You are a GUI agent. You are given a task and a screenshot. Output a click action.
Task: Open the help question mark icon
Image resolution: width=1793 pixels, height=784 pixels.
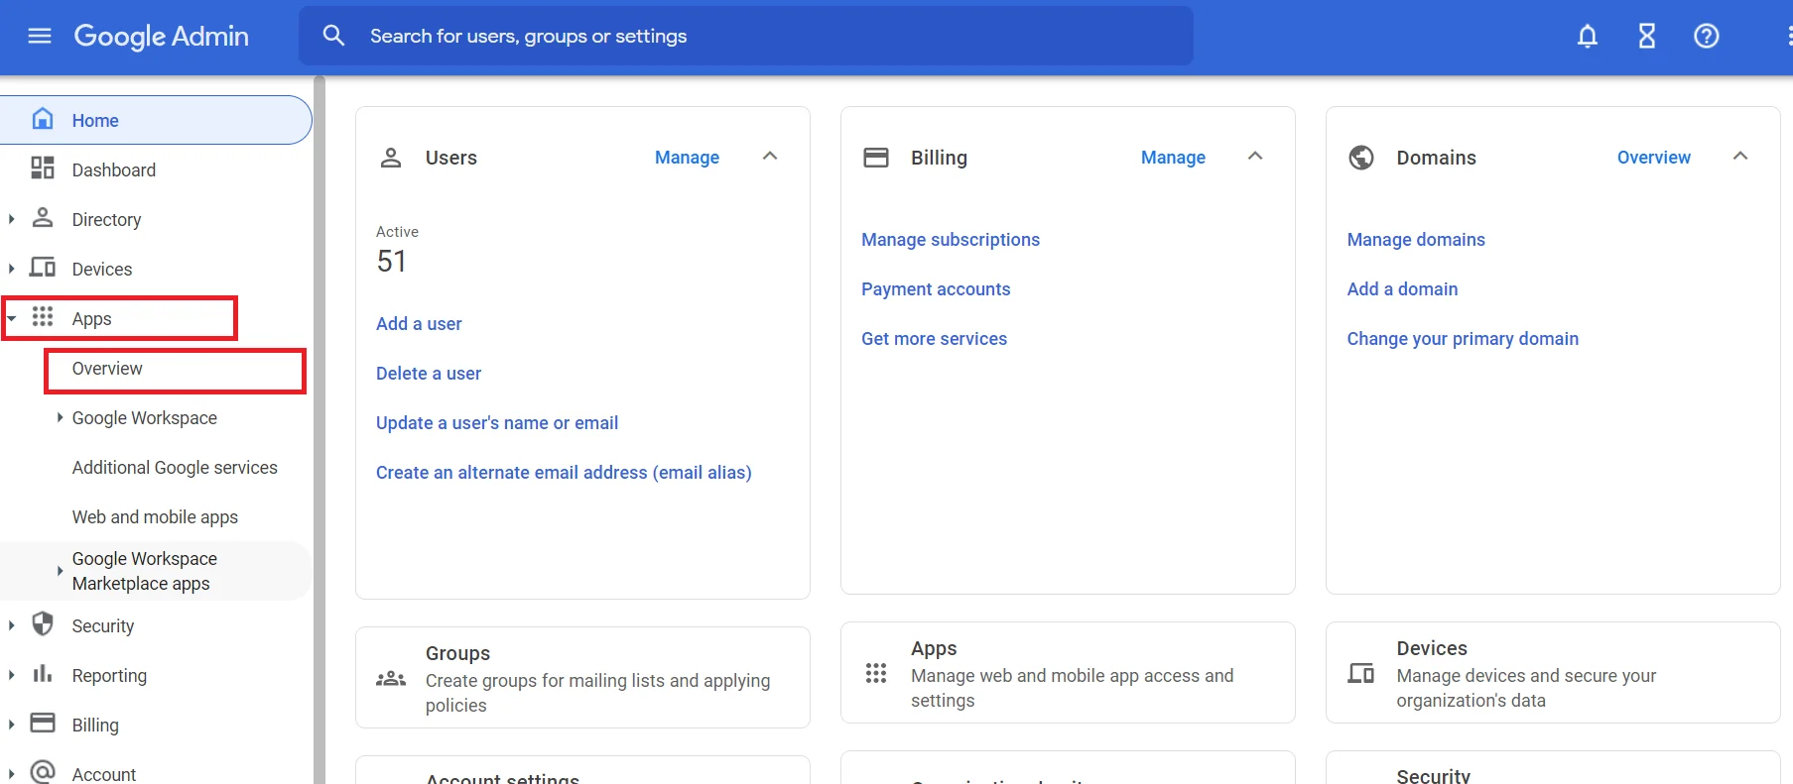pos(1706,37)
